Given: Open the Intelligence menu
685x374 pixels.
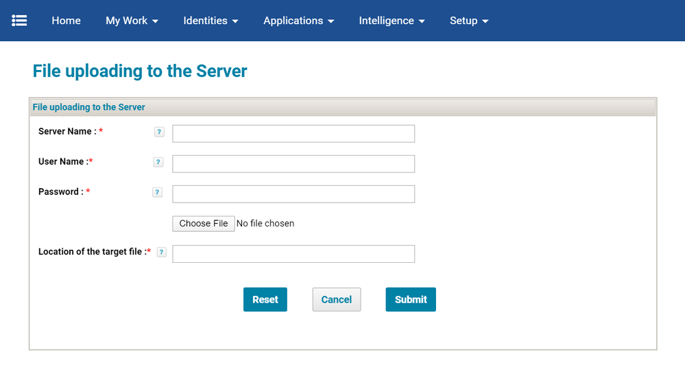Looking at the screenshot, I should 392,21.
